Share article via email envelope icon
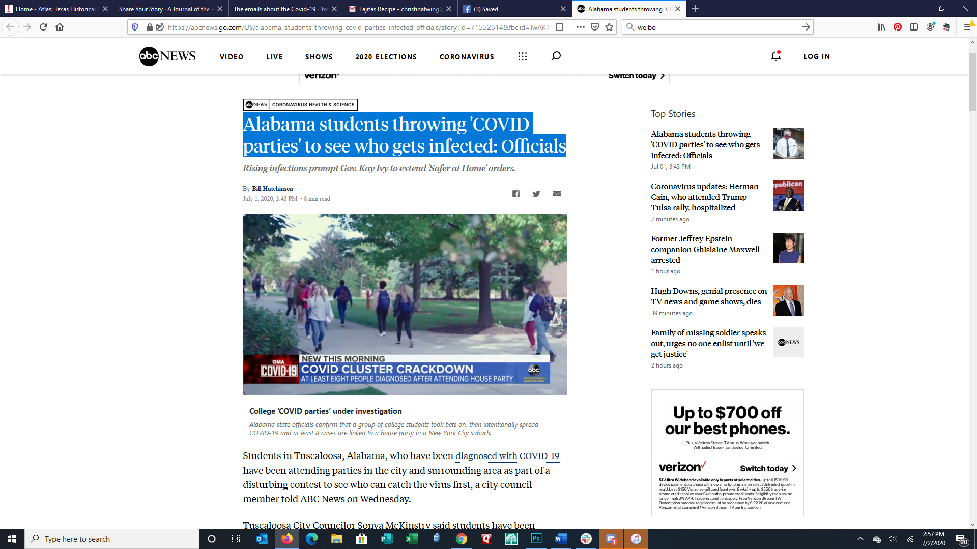Viewport: 977px width, 549px height. point(557,194)
